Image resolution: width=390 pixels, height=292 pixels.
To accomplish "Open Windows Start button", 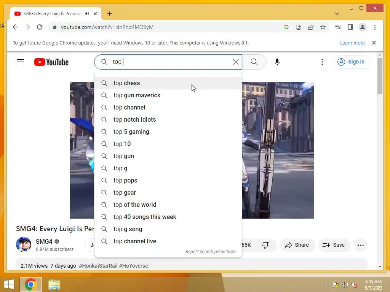I will pos(9,284).
